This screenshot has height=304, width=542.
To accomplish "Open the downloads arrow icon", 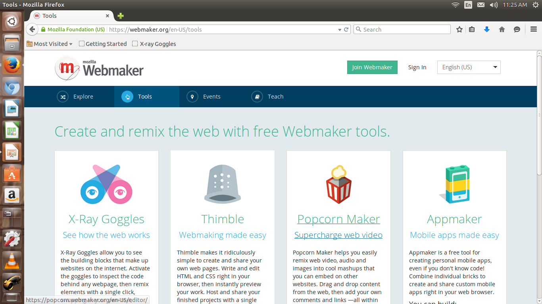I will point(487,29).
